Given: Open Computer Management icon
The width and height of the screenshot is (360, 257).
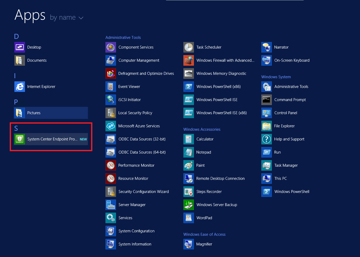Looking at the screenshot, I should click(111, 60).
